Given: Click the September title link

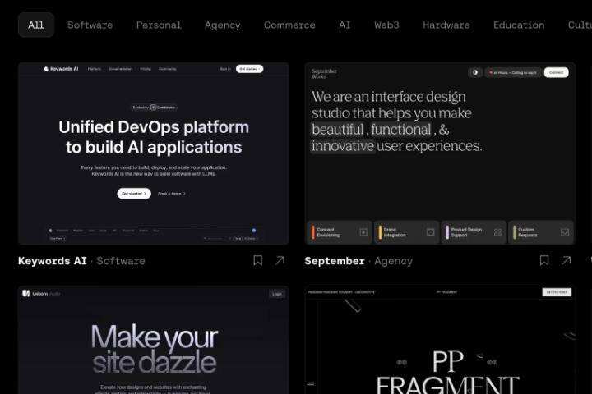Looking at the screenshot, I should pos(335,261).
